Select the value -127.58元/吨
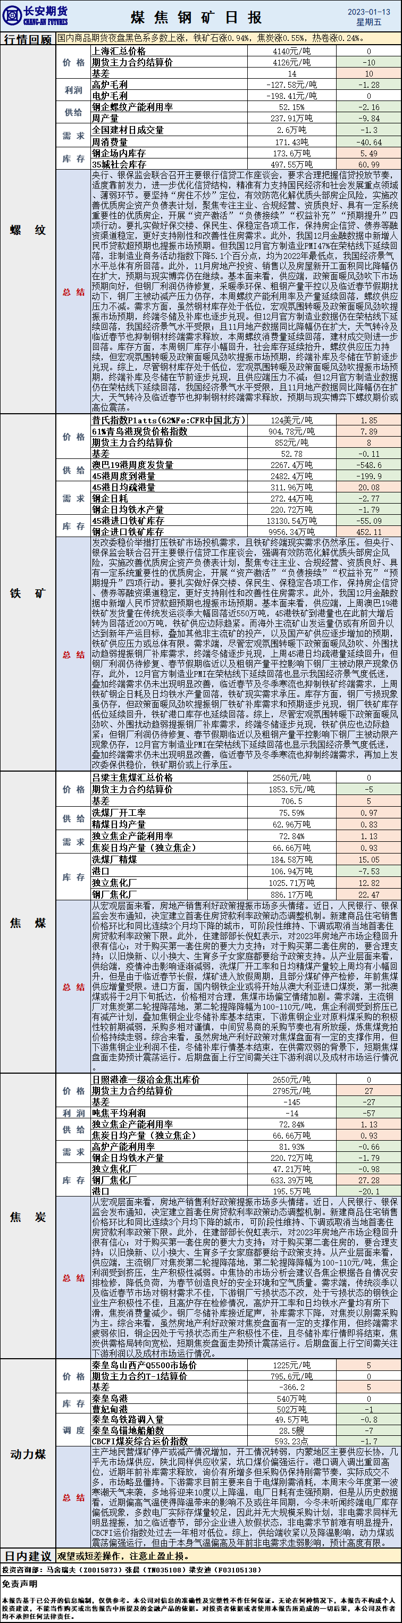The height and width of the screenshot is (1623, 402). pos(291,85)
